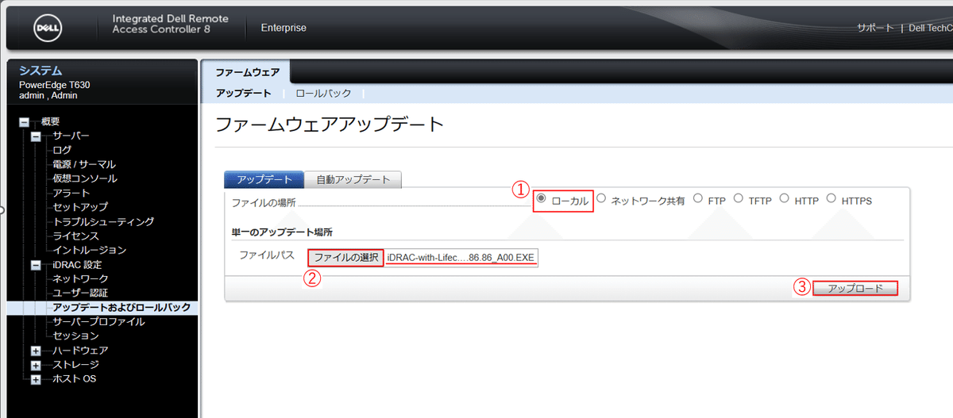This screenshot has width=953, height=418.
Task: Choose the FTP radio option
Action: (697, 199)
